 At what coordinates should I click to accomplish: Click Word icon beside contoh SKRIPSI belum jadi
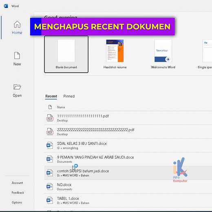point(50,173)
